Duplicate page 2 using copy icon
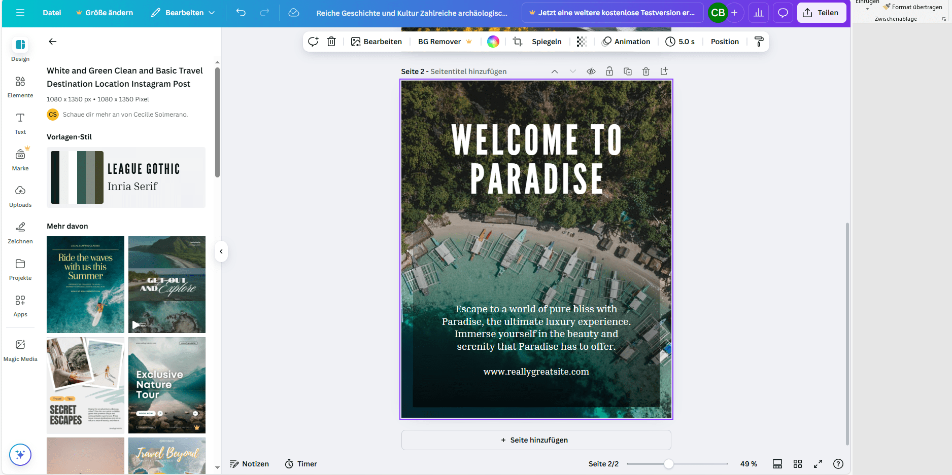Screen dimensions: 952x475 coord(628,71)
